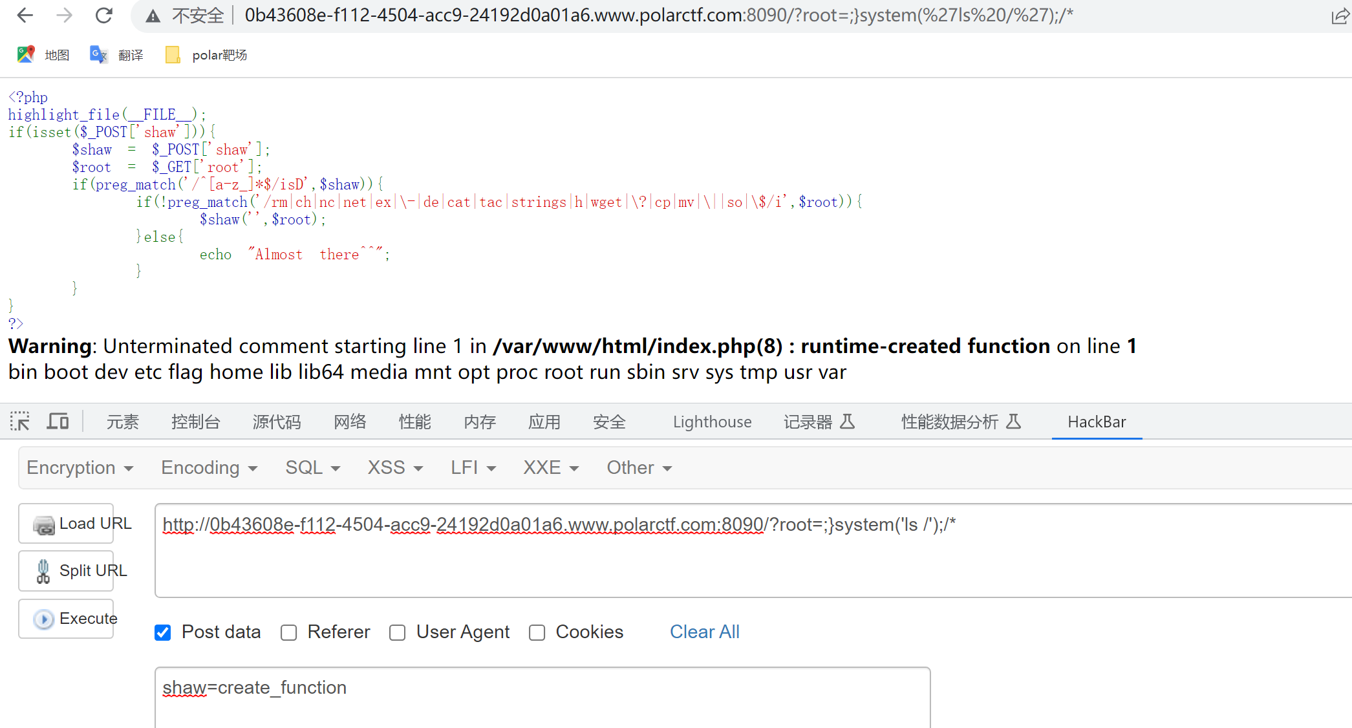Click the browser back arrow

click(25, 16)
